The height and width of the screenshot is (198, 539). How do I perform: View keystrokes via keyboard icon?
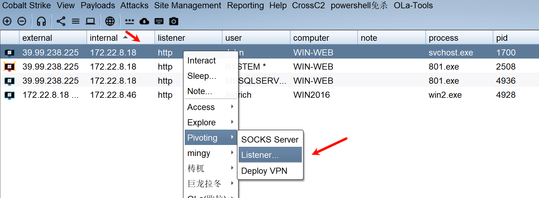pyautogui.click(x=159, y=21)
